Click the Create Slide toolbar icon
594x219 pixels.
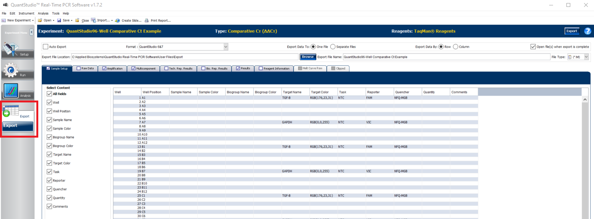click(x=117, y=20)
